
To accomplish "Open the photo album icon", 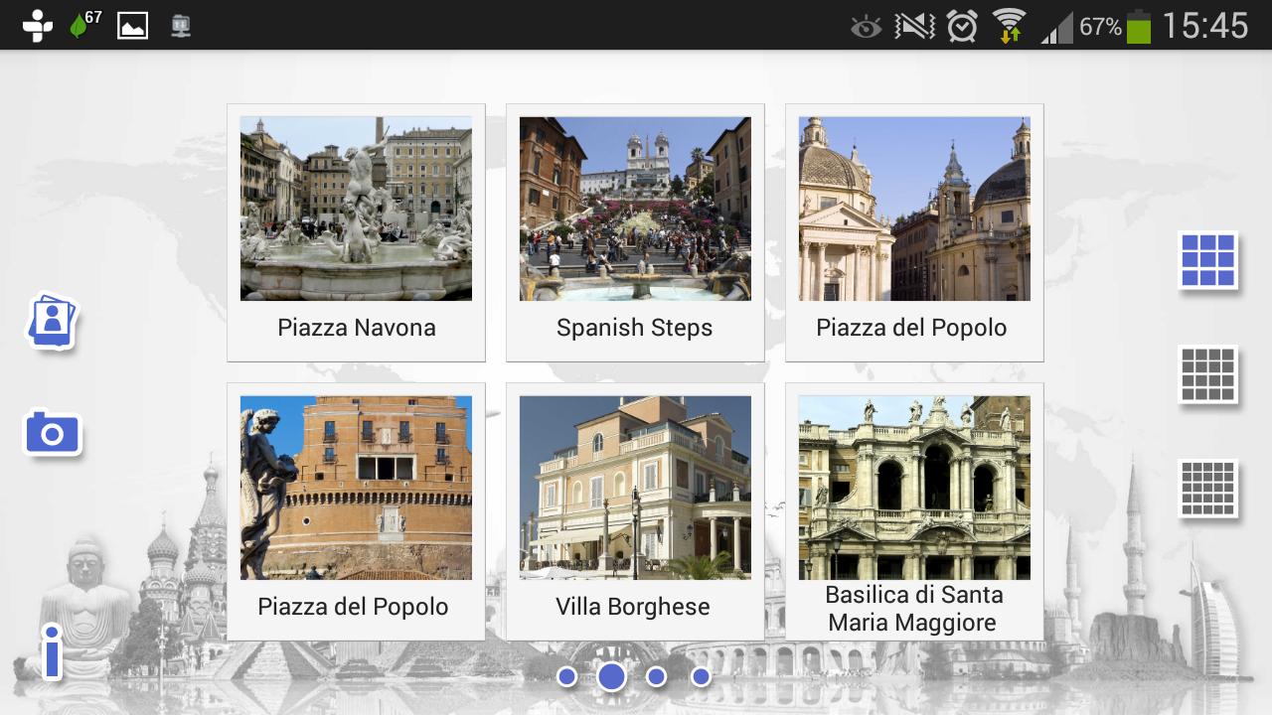I will pyautogui.click(x=51, y=321).
